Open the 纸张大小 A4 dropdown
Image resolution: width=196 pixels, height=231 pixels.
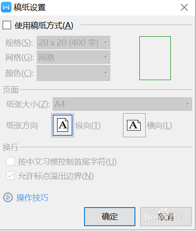click(x=123, y=104)
